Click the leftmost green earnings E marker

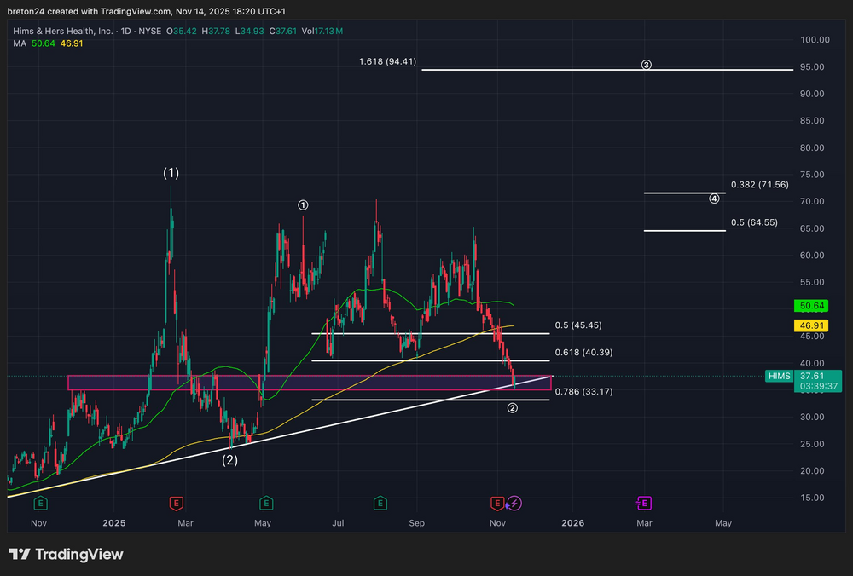38,503
